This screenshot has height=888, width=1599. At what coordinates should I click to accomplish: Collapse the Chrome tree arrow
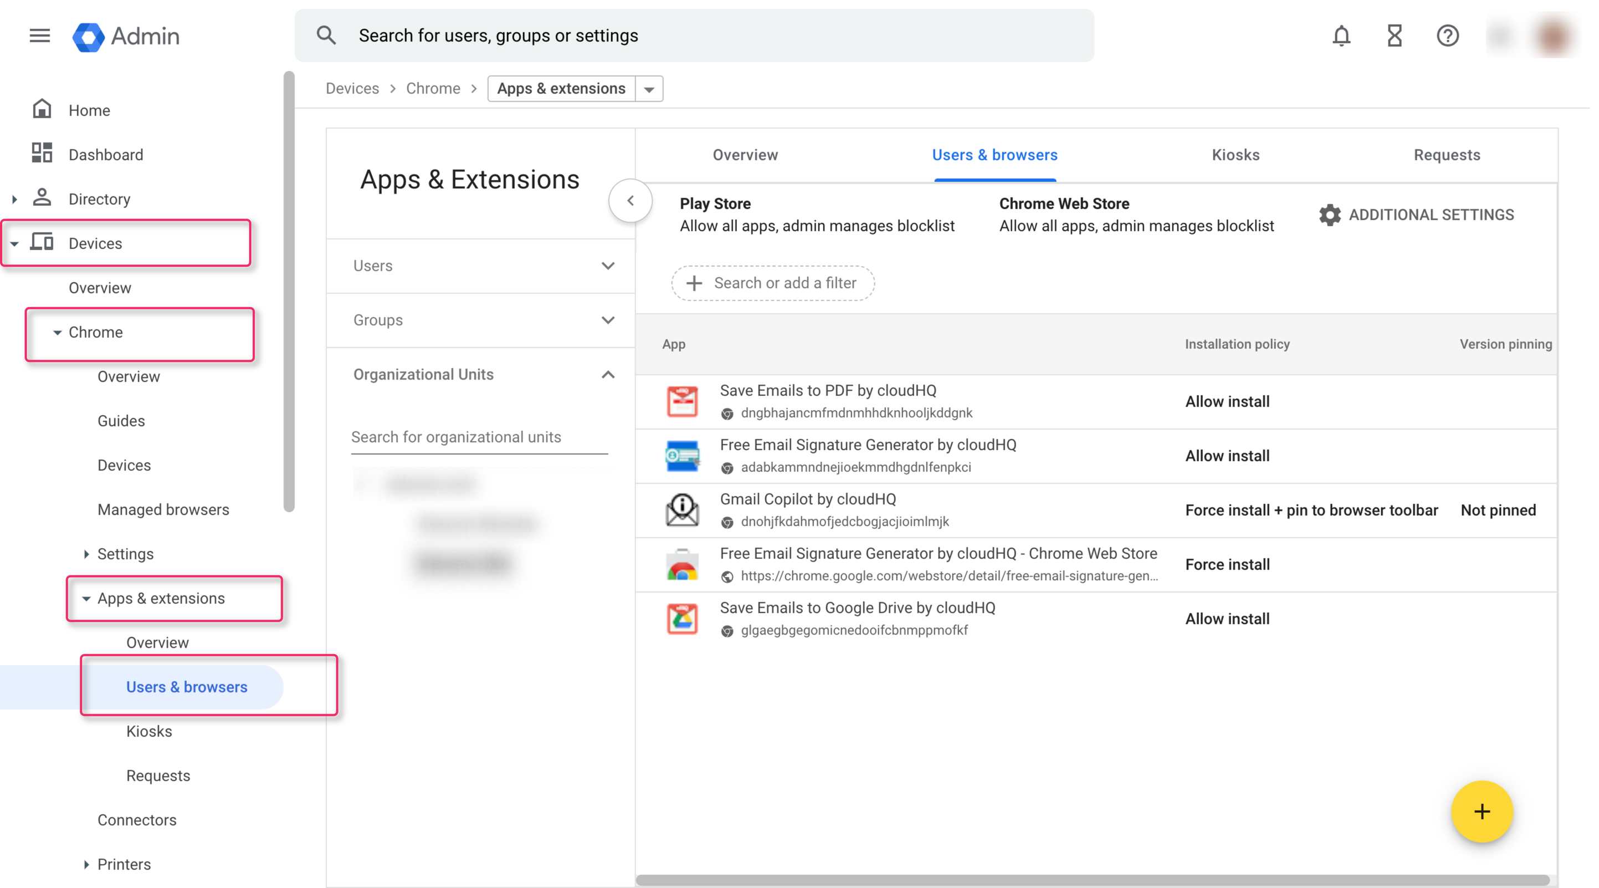click(57, 332)
